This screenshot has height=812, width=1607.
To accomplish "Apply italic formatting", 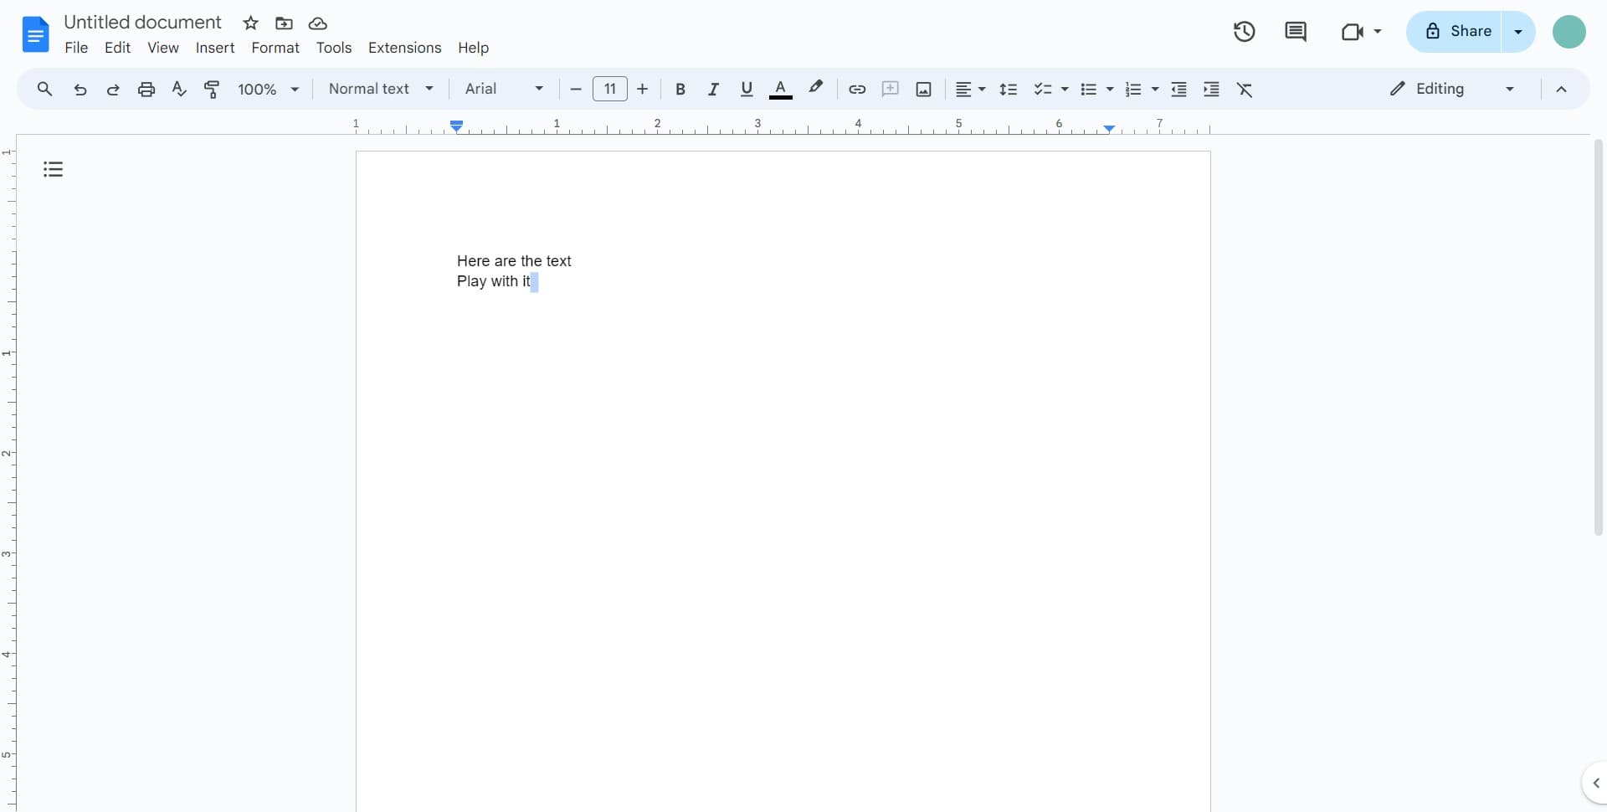I will (x=713, y=89).
